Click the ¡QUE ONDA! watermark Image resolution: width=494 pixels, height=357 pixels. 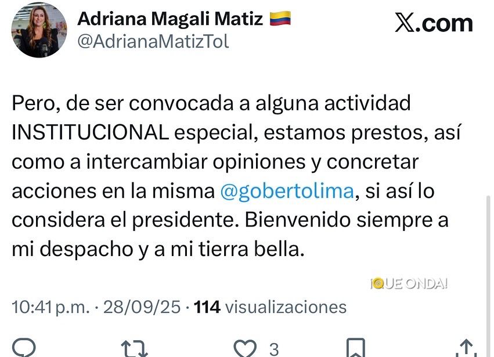coord(409,283)
